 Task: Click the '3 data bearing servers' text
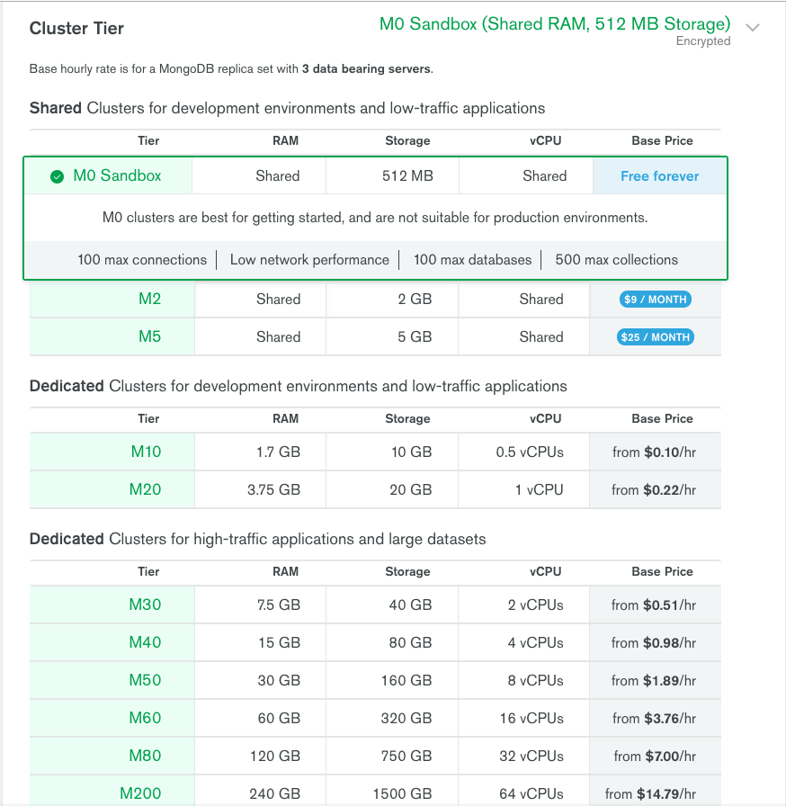tap(366, 69)
